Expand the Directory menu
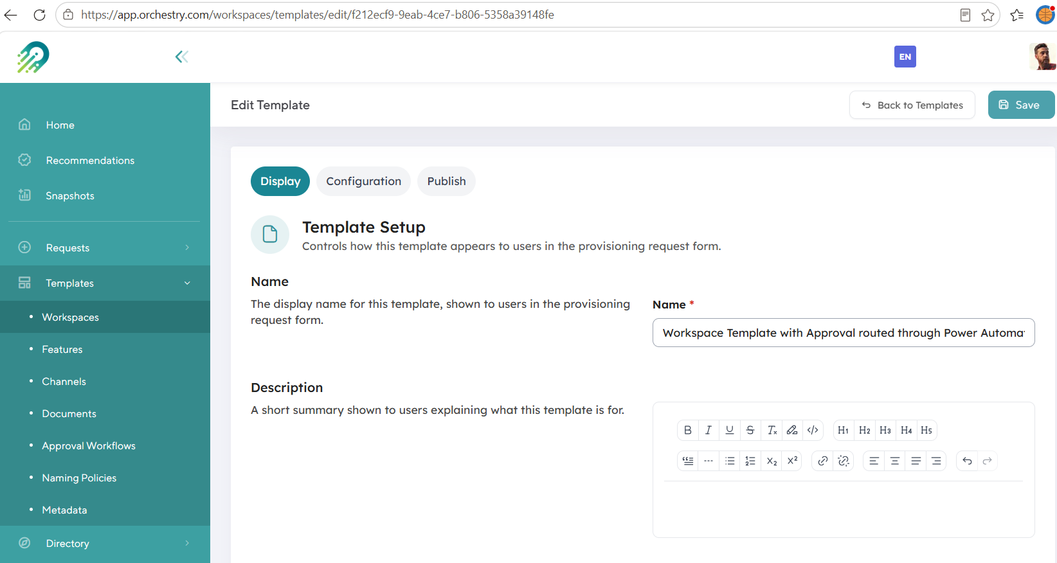This screenshot has height=563, width=1057. 105,543
